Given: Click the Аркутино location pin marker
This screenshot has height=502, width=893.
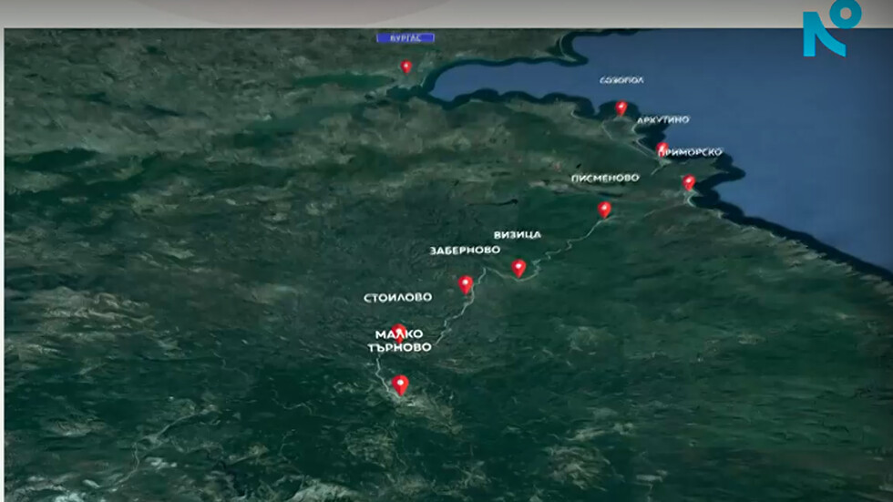Looking at the screenshot, I should coord(662,149).
